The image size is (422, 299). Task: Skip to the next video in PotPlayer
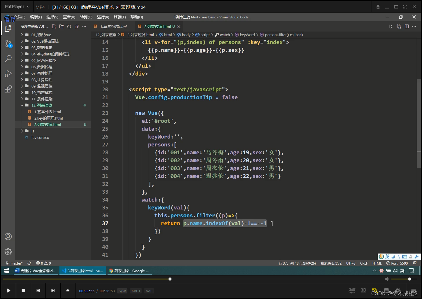pyautogui.click(x=53, y=291)
